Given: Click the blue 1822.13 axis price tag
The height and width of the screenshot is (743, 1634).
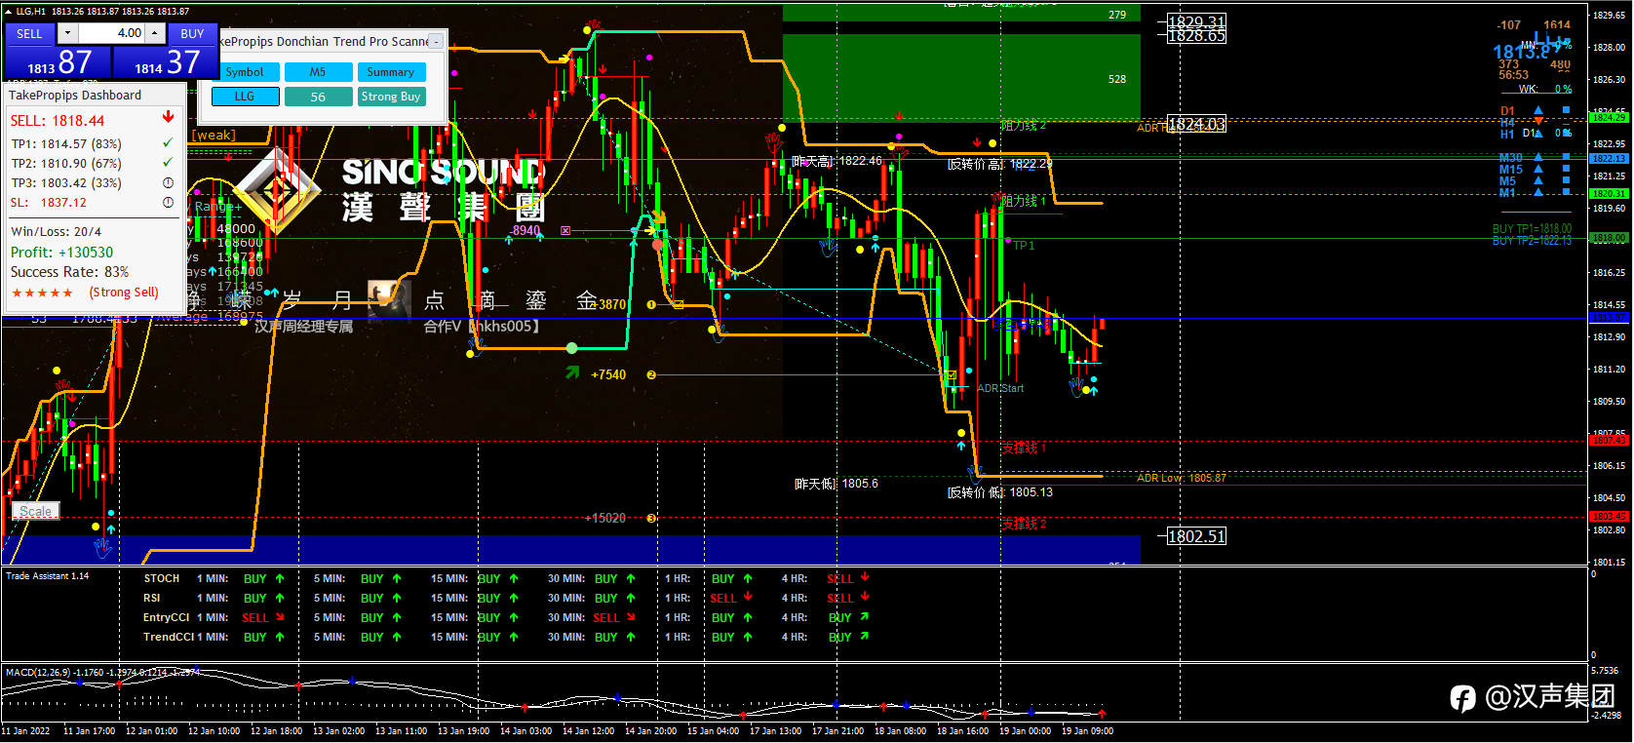Looking at the screenshot, I should click(1609, 158).
